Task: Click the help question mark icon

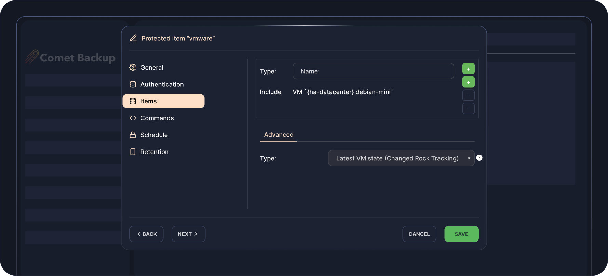Action: [479, 158]
